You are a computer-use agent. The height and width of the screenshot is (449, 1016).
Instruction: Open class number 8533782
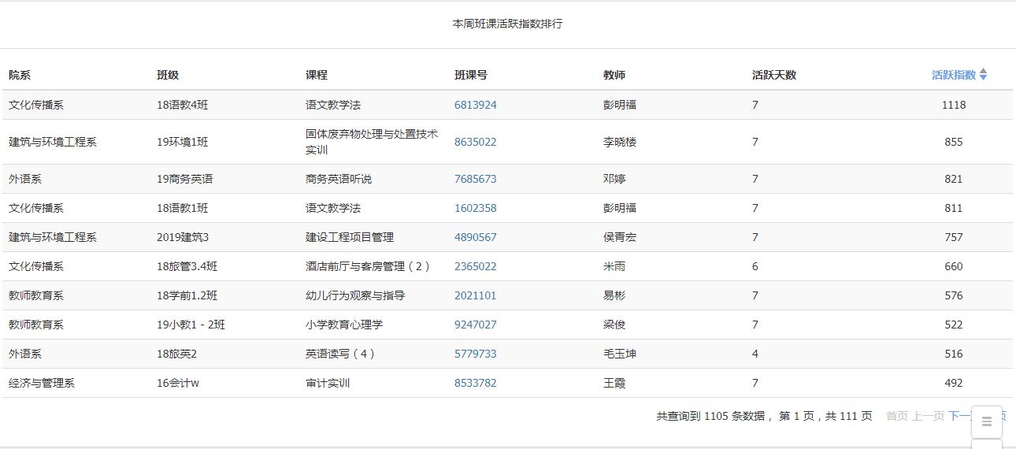coord(476,383)
